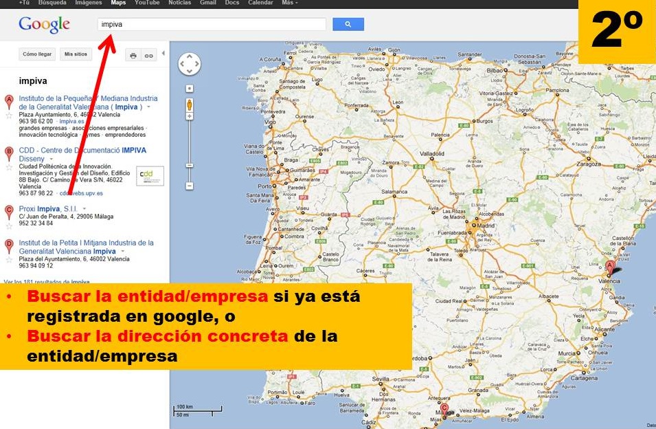Click the print icon in sidebar

coord(133,55)
